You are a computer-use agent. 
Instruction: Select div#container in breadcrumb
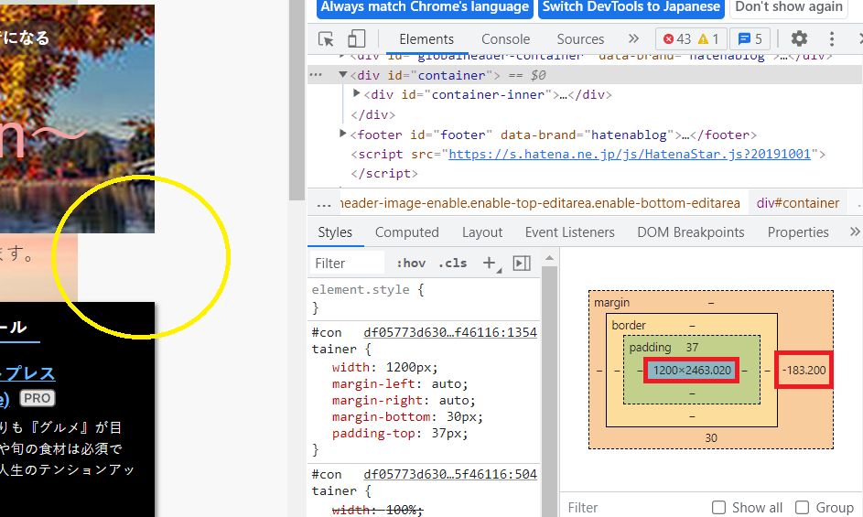(797, 203)
